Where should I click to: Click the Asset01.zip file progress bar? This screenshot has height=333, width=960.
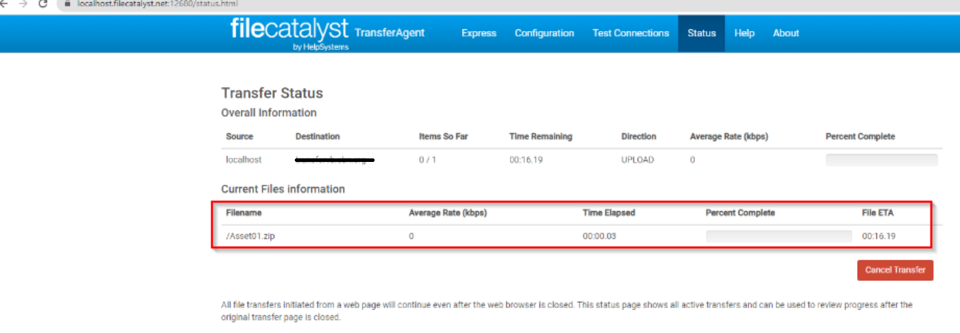point(778,236)
